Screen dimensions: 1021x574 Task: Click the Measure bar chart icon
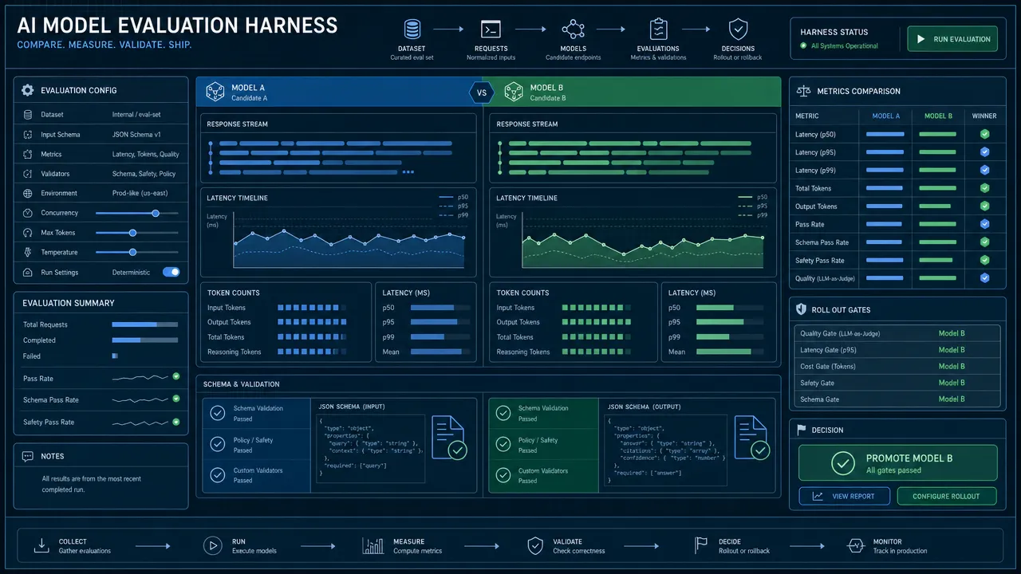coord(373,545)
